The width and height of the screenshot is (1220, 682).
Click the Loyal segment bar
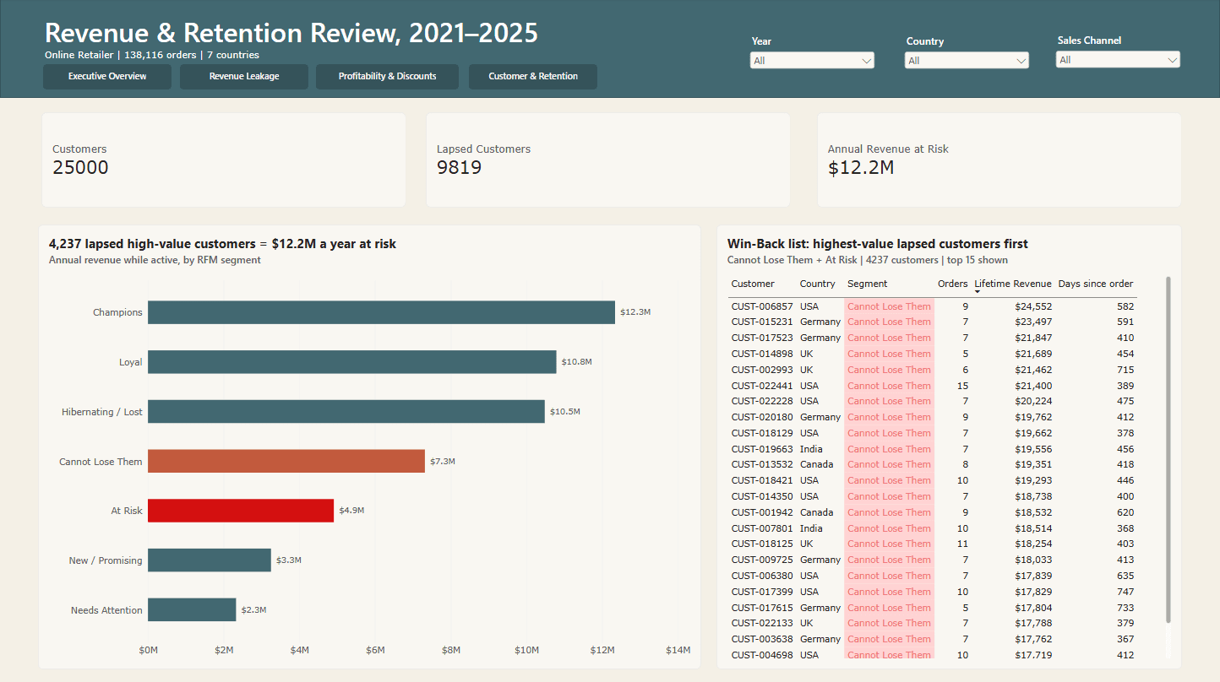click(x=352, y=362)
